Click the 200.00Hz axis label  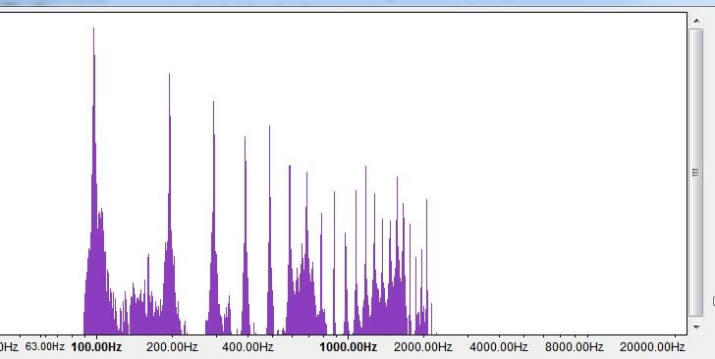(x=172, y=347)
